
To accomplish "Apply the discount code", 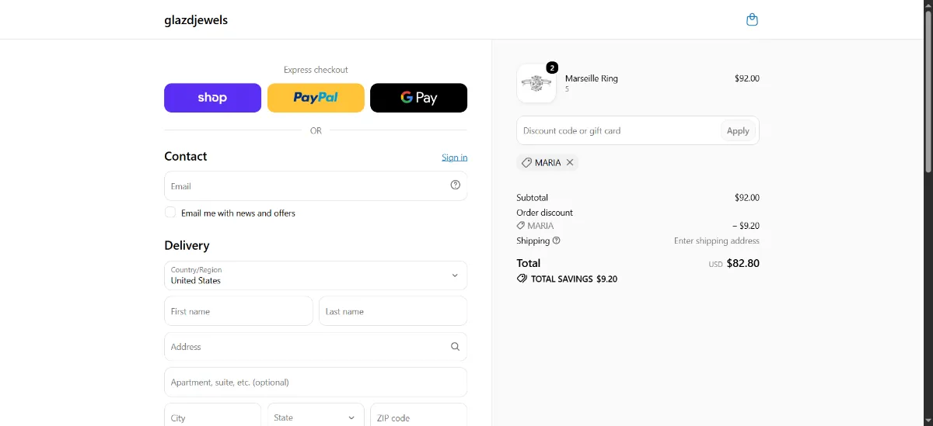I will pos(738,130).
